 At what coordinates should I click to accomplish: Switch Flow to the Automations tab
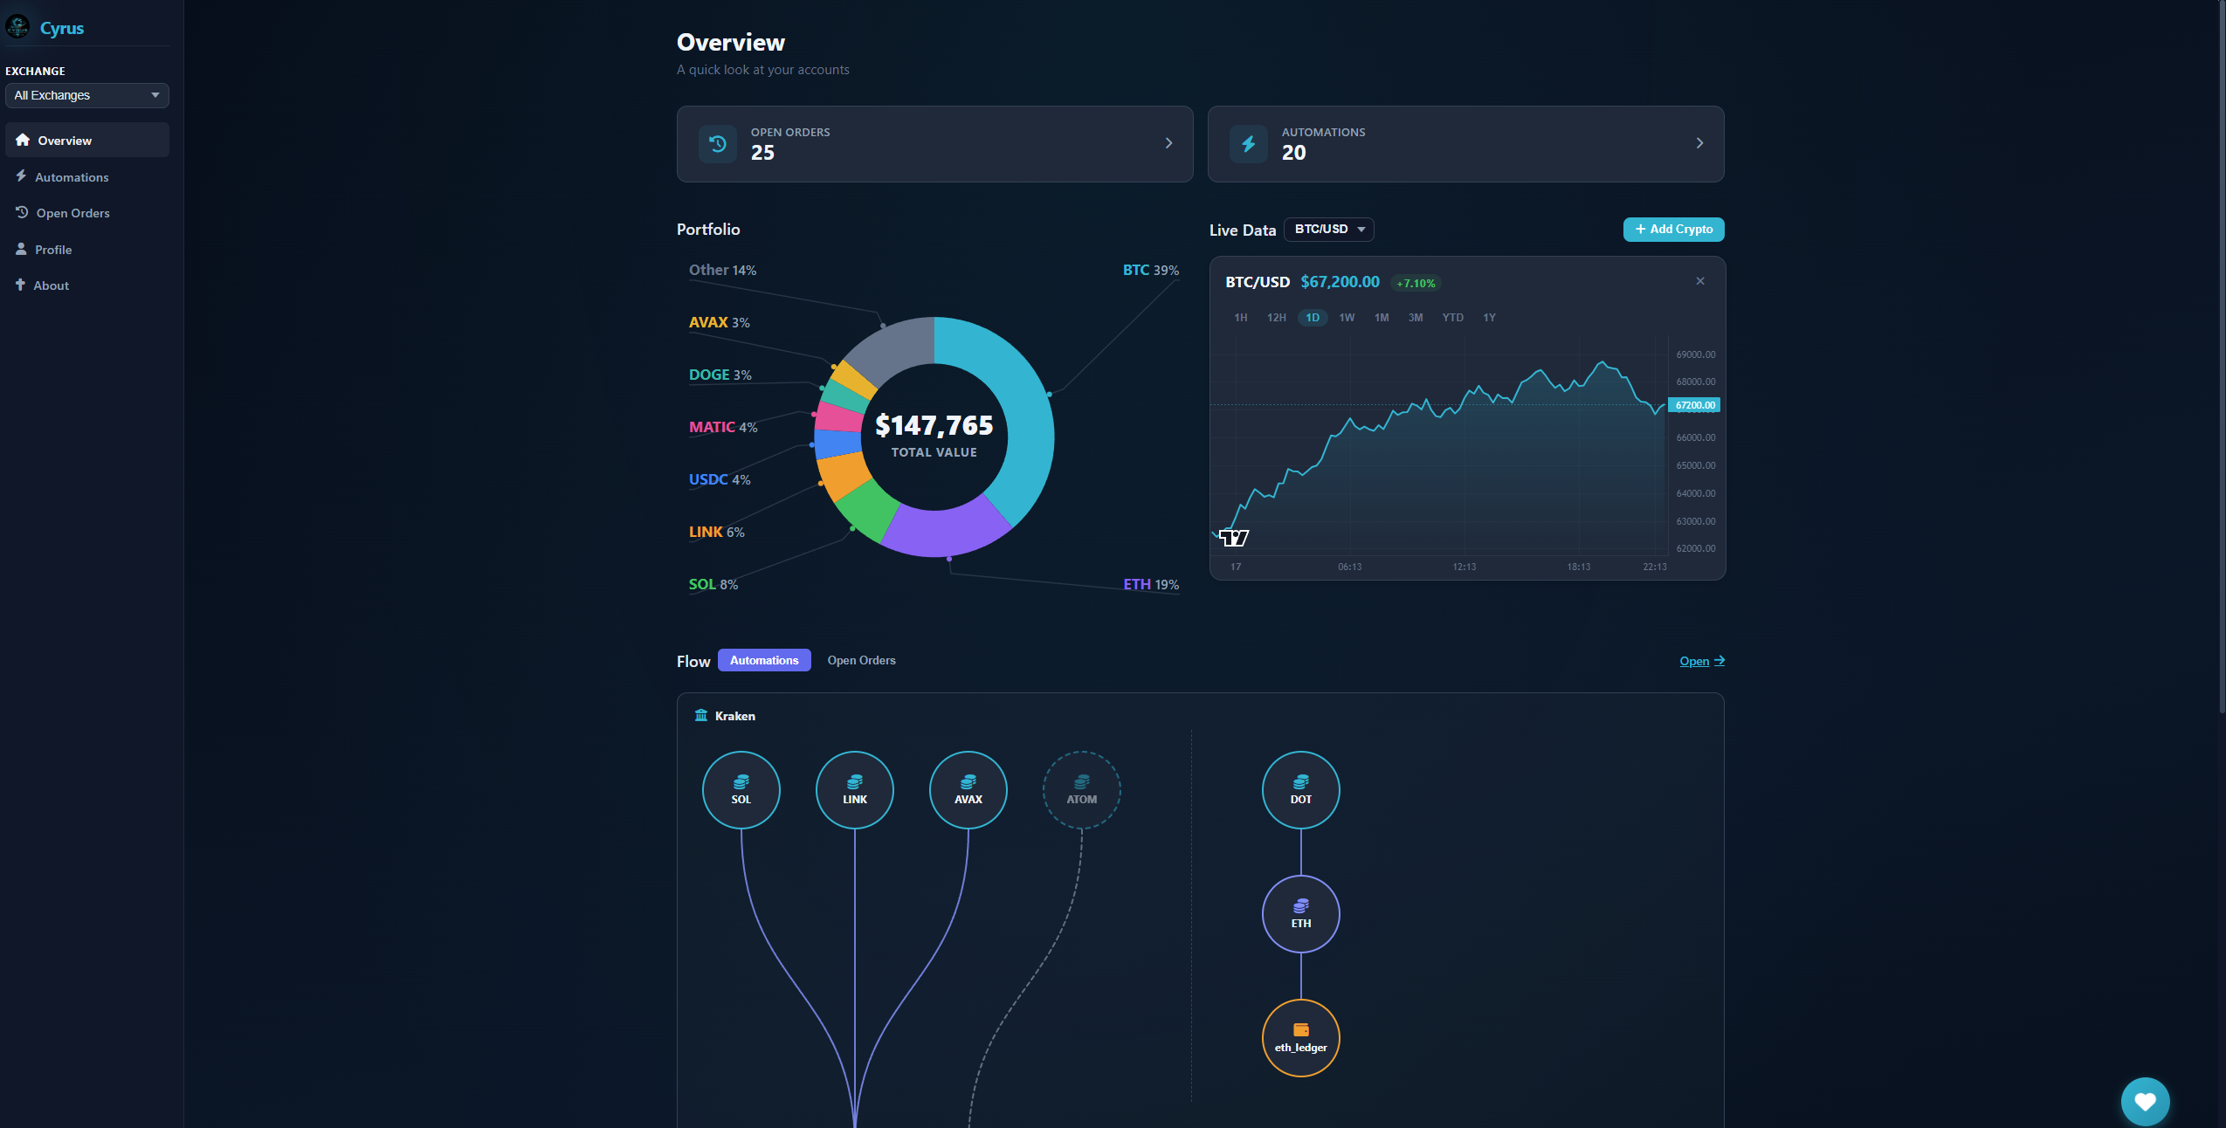click(764, 660)
